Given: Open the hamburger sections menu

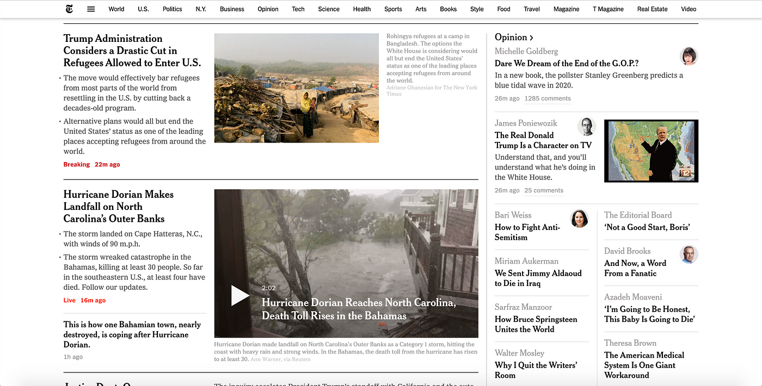Looking at the screenshot, I should [x=91, y=9].
